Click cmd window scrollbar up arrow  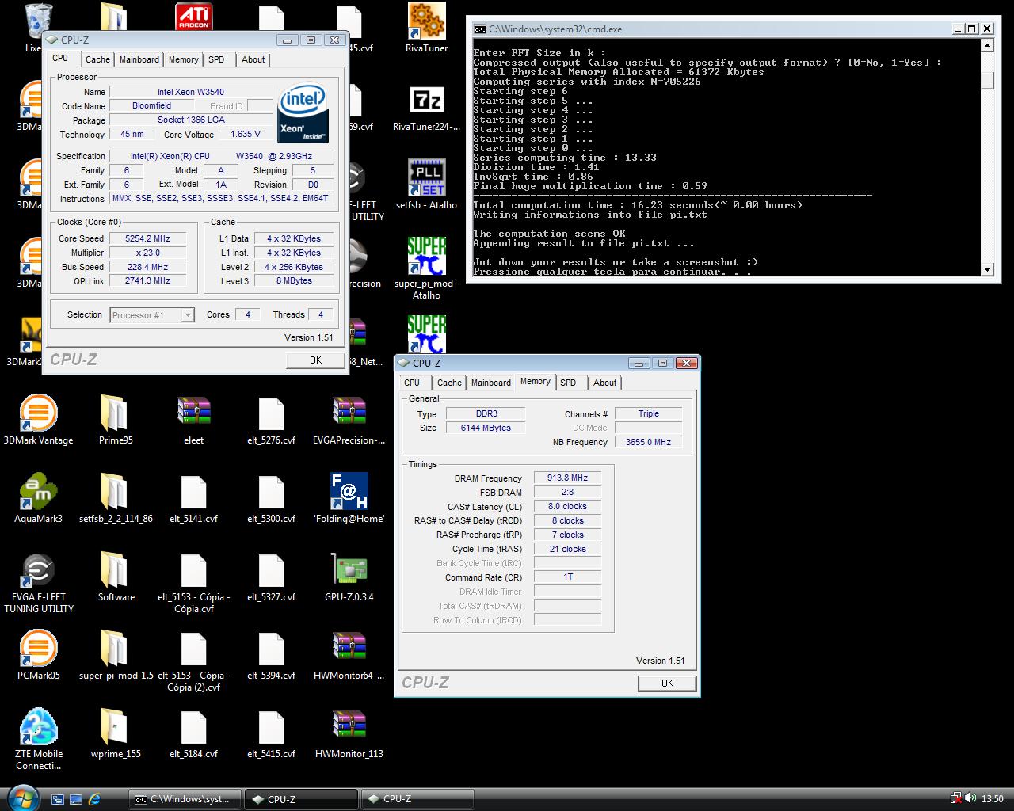coord(987,45)
